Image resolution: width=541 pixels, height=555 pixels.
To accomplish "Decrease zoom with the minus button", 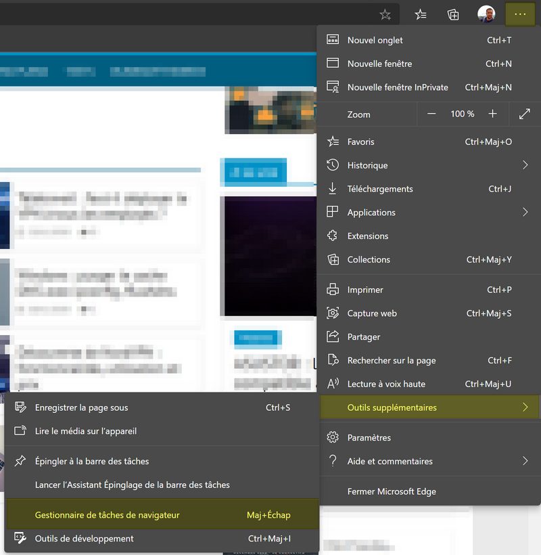I will point(431,114).
